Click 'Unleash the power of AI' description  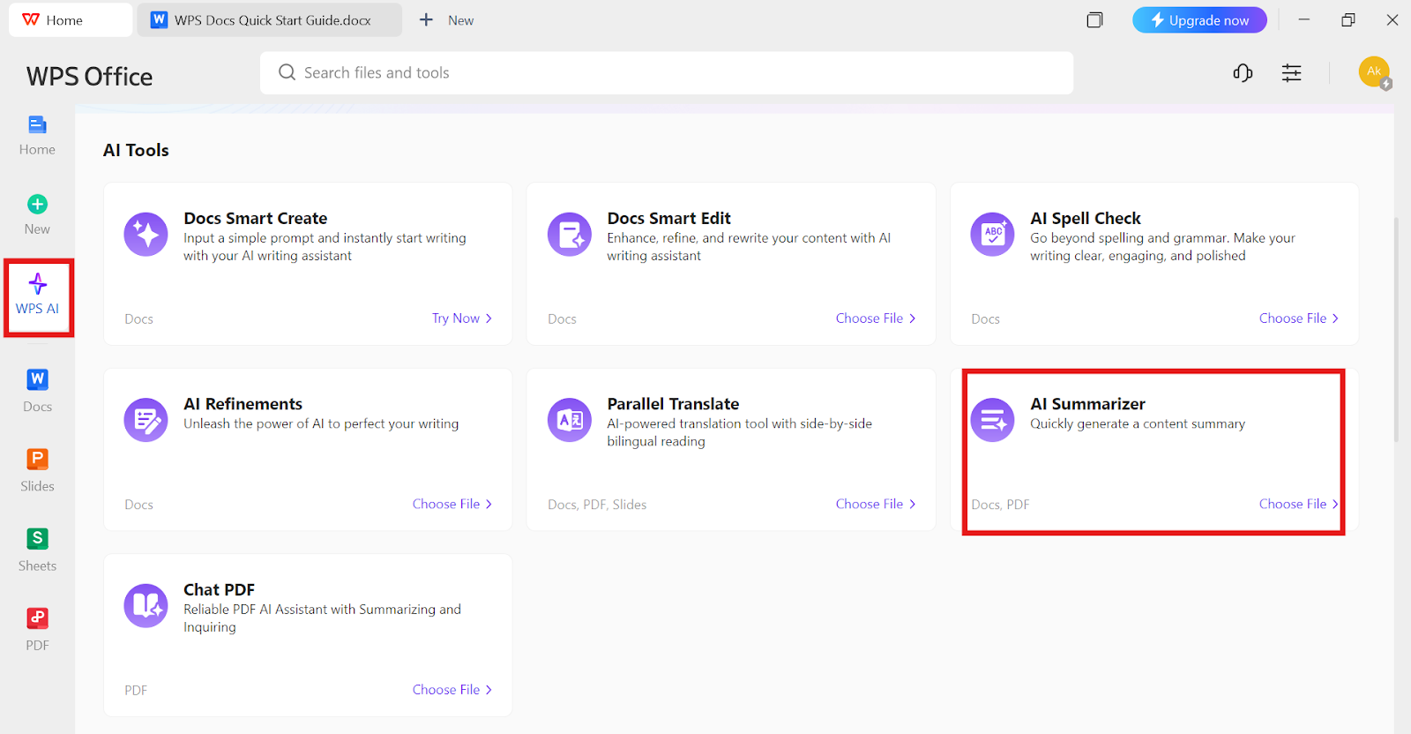coord(321,423)
